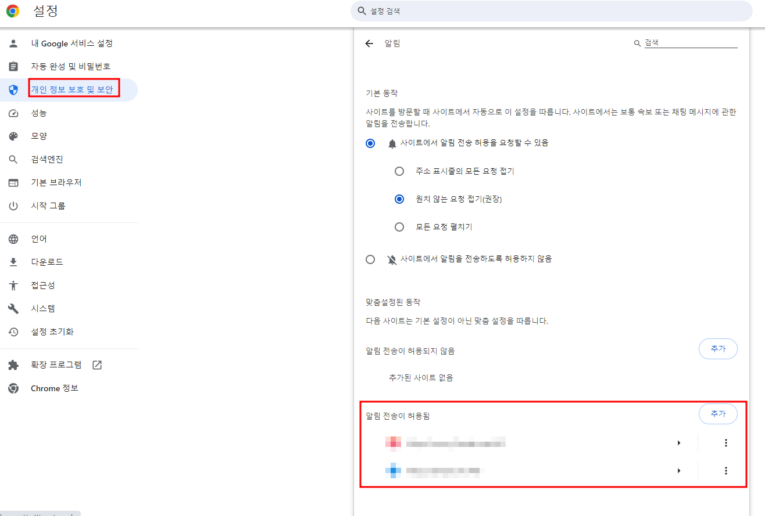
Task: Expand the second site under 알림 전송이 허용됨
Action: click(x=679, y=470)
